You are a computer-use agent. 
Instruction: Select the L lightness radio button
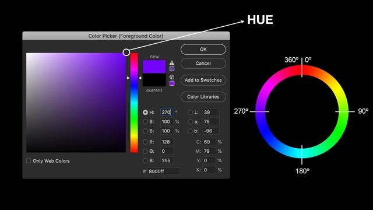(x=190, y=113)
